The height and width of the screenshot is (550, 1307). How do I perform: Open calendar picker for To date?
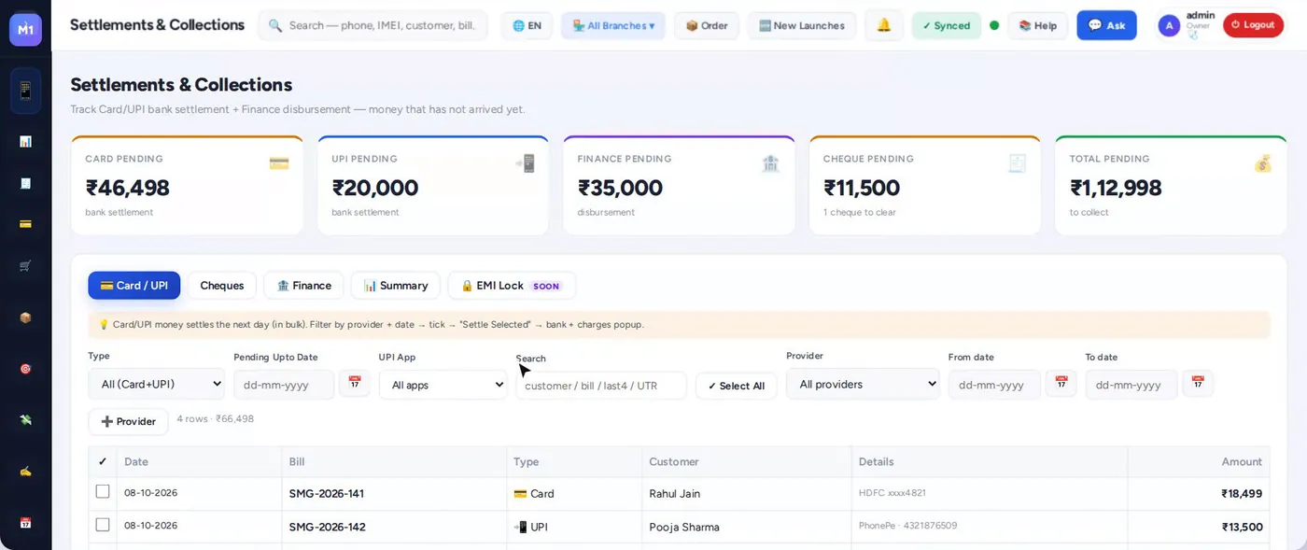click(1198, 384)
